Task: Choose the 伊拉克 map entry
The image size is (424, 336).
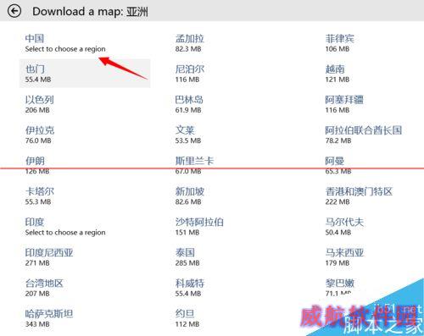Action: tap(85, 135)
